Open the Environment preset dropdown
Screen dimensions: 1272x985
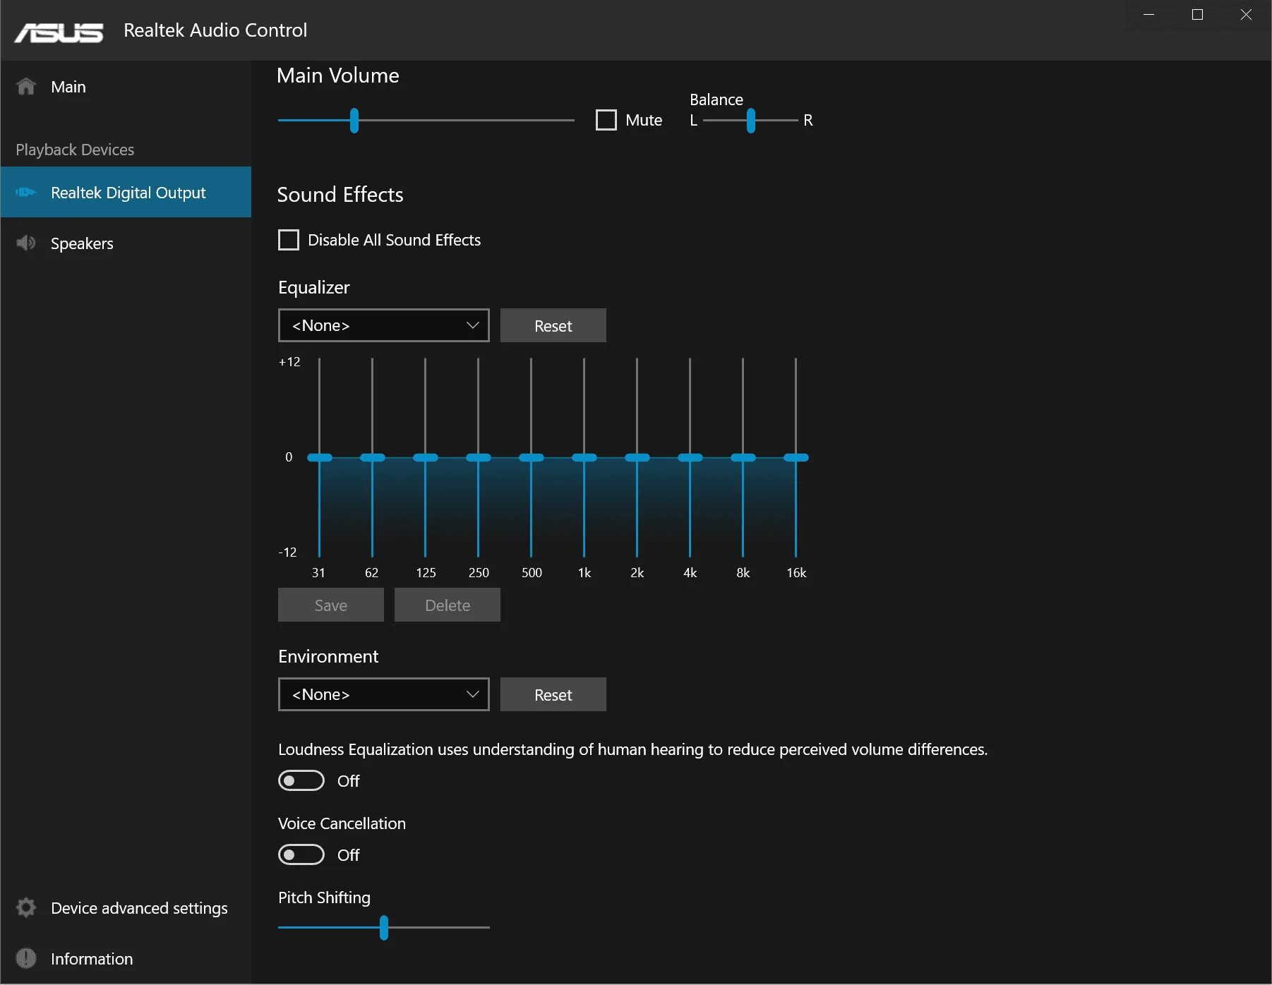click(384, 694)
